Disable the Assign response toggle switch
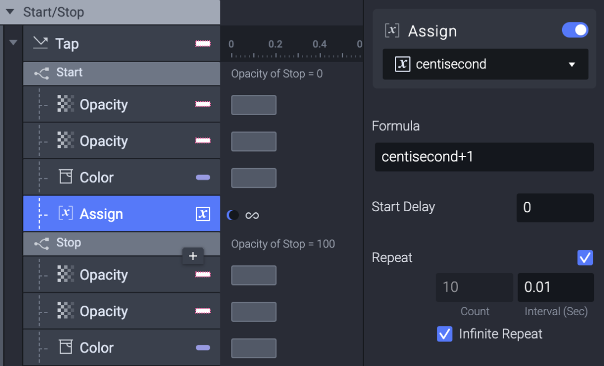The height and width of the screenshot is (366, 604). tap(575, 30)
